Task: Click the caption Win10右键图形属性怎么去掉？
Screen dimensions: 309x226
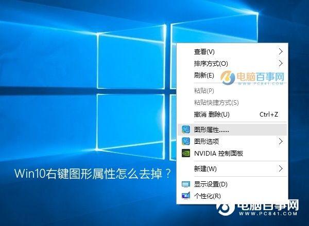Action: (x=93, y=174)
